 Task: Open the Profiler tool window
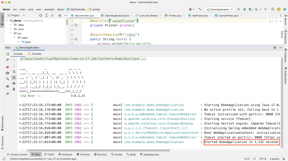point(117,154)
